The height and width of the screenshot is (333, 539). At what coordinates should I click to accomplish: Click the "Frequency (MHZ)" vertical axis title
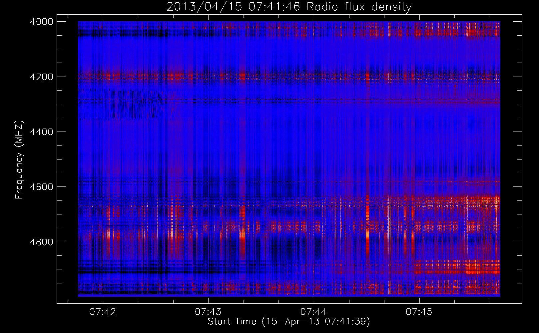(19, 160)
